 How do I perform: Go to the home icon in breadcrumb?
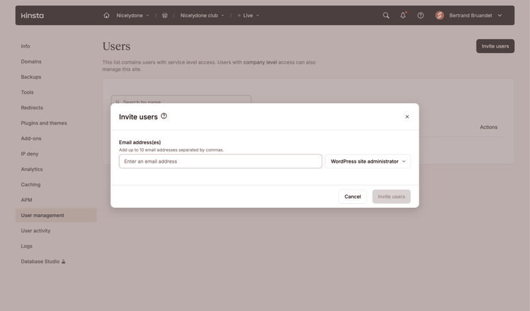pyautogui.click(x=107, y=15)
